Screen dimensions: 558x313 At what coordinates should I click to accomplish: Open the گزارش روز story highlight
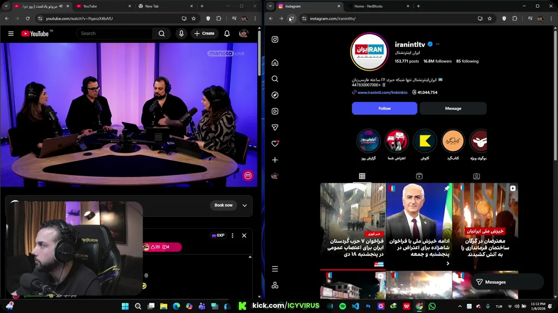tap(368, 141)
